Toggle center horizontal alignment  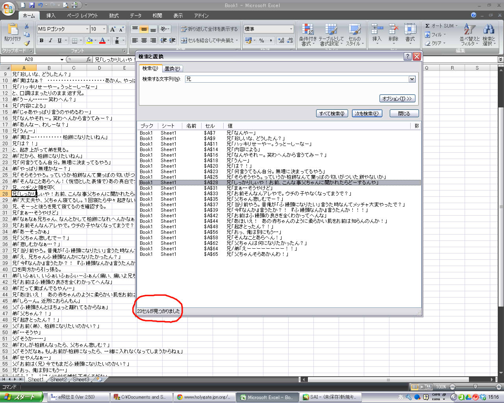pyautogui.click(x=144, y=41)
